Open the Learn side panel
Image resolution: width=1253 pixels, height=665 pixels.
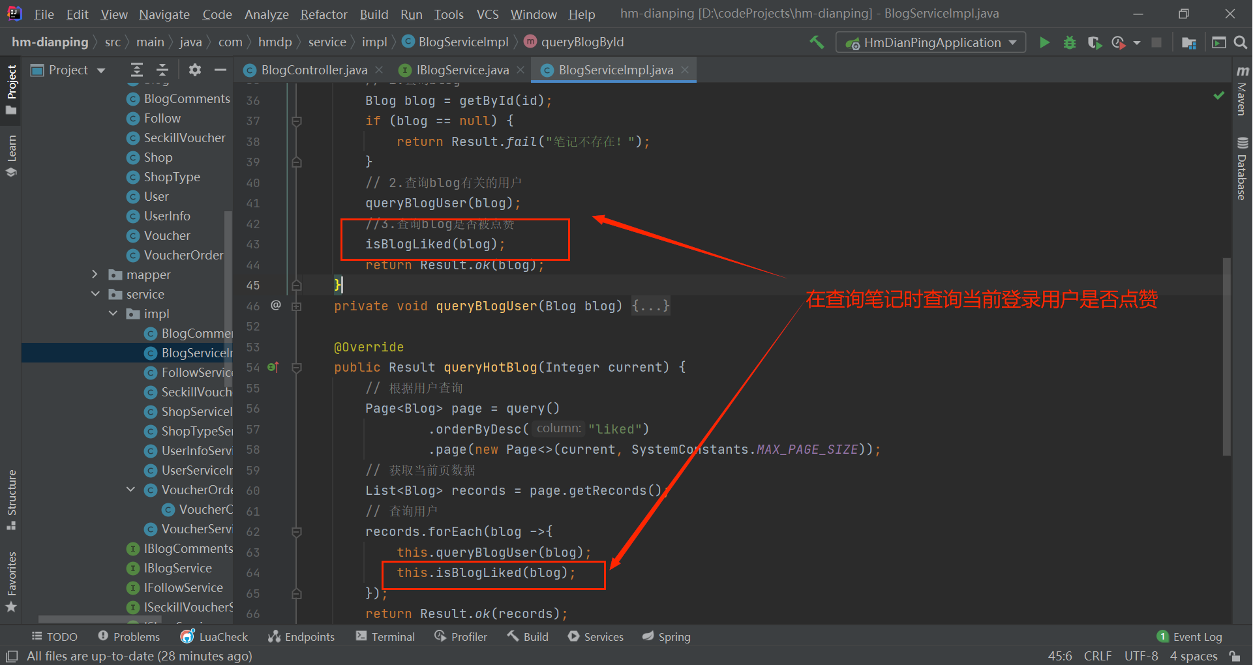point(11,156)
